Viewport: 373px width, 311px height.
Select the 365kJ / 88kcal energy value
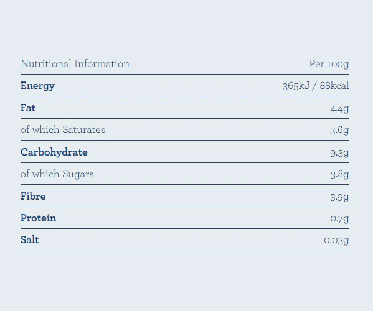click(x=316, y=86)
